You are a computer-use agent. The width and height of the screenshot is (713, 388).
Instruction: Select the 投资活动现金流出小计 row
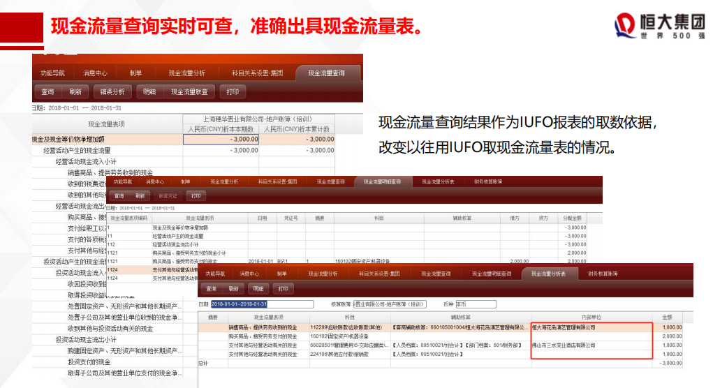[x=108, y=339]
